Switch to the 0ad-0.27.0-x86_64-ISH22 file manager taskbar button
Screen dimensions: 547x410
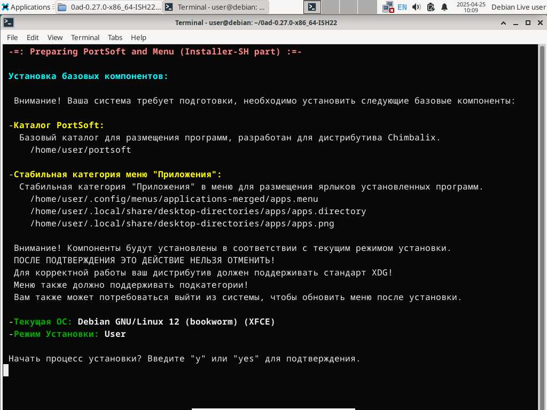click(109, 7)
